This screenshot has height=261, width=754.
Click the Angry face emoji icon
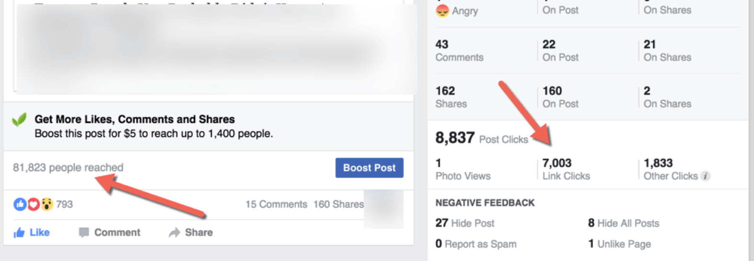tap(441, 11)
